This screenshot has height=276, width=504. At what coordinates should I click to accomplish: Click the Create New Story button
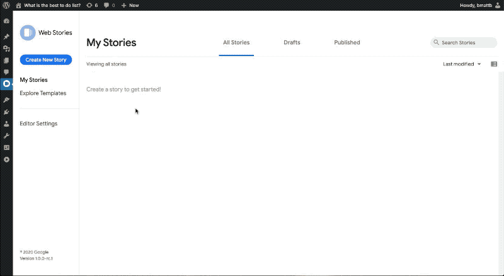[x=46, y=60]
